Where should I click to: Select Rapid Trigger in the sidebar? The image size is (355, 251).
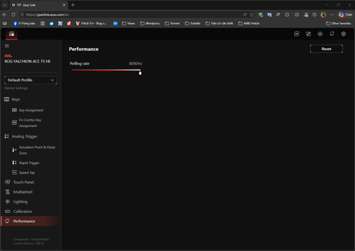[x=29, y=163]
